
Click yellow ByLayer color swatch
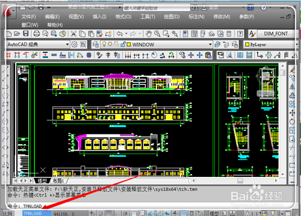tap(247, 44)
